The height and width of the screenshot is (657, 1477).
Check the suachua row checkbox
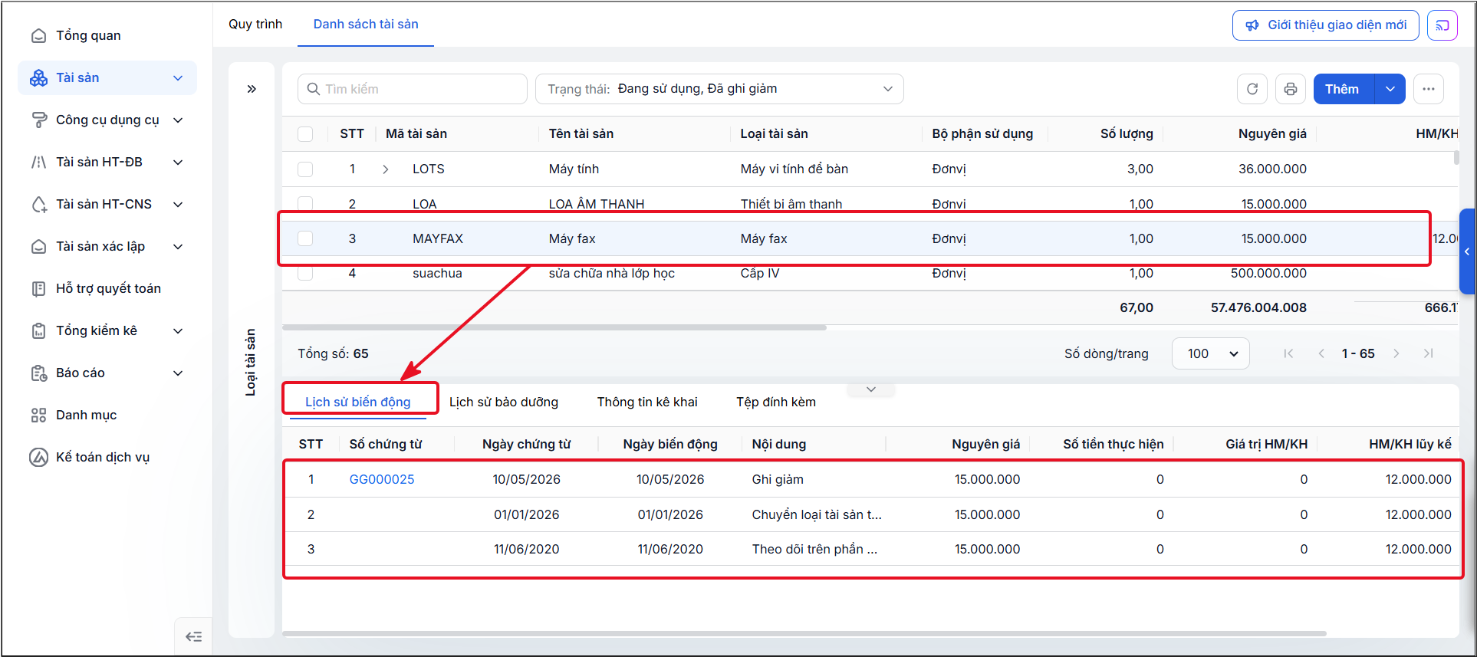pos(305,273)
